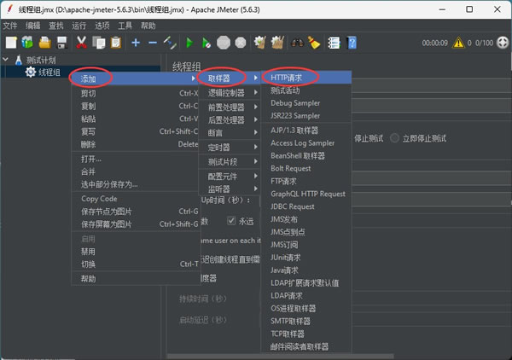The height and width of the screenshot is (360, 512).
Task: Choose Debug Sampler entry
Action: [x=306, y=103]
